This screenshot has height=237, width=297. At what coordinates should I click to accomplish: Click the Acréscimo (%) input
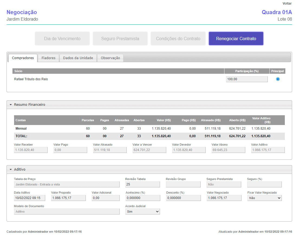click(142, 198)
